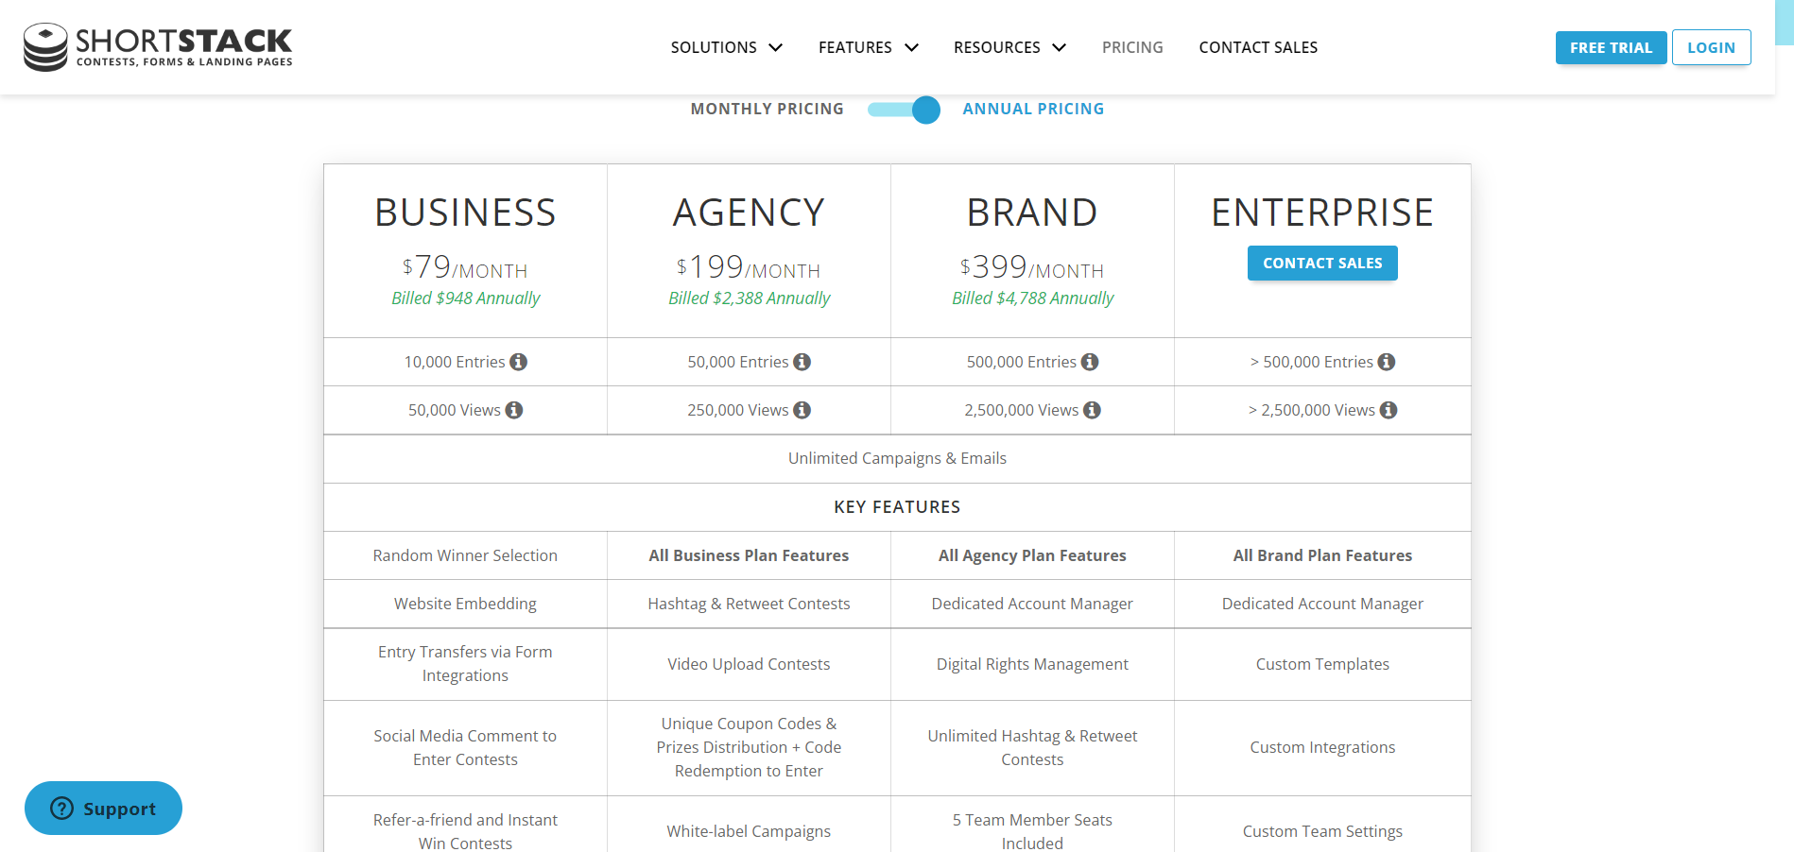Click the $79/month price
This screenshot has width=1794, height=852.
[465, 267]
